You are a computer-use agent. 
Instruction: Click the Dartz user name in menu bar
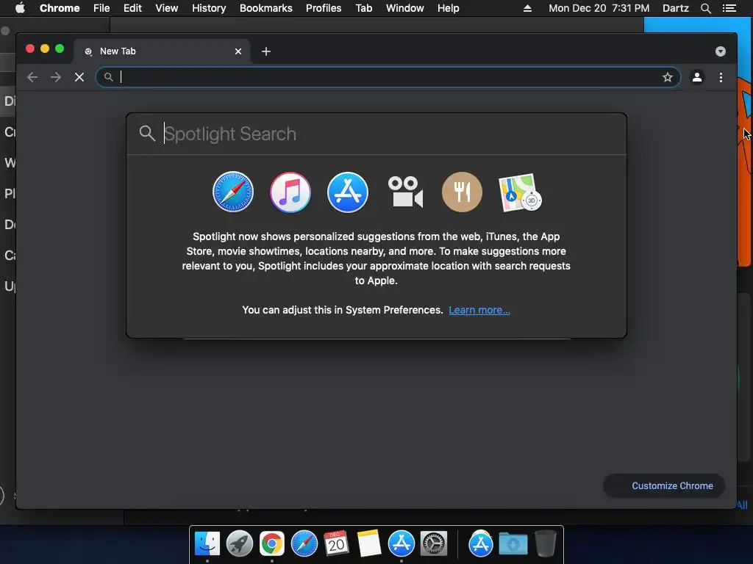pos(675,8)
